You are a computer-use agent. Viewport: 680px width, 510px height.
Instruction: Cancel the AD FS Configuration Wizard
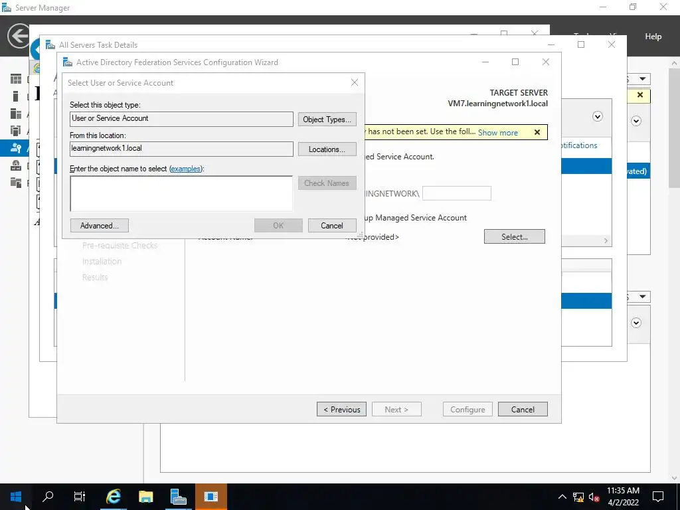[x=523, y=409]
